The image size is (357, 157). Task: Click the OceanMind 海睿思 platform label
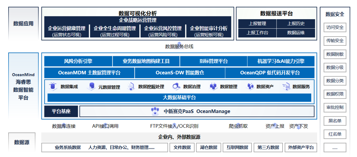point(23,86)
